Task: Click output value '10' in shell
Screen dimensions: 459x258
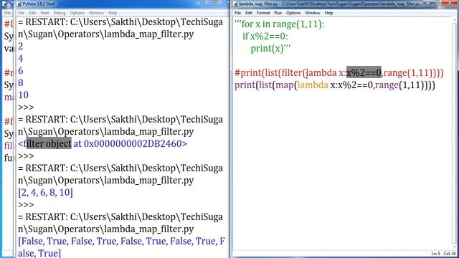Action: pos(23,95)
